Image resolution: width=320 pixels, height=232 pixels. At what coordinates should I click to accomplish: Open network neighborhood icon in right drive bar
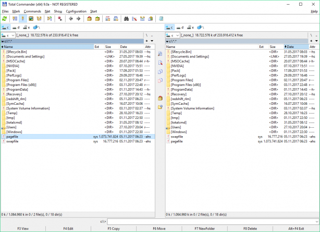pos(201,27)
